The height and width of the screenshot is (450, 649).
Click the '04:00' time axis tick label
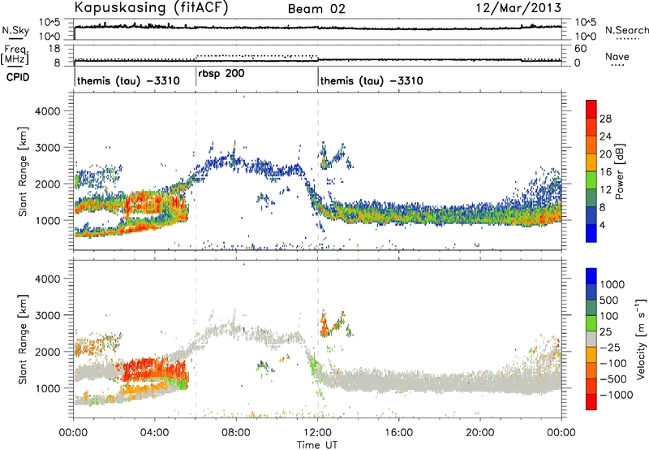(x=155, y=433)
